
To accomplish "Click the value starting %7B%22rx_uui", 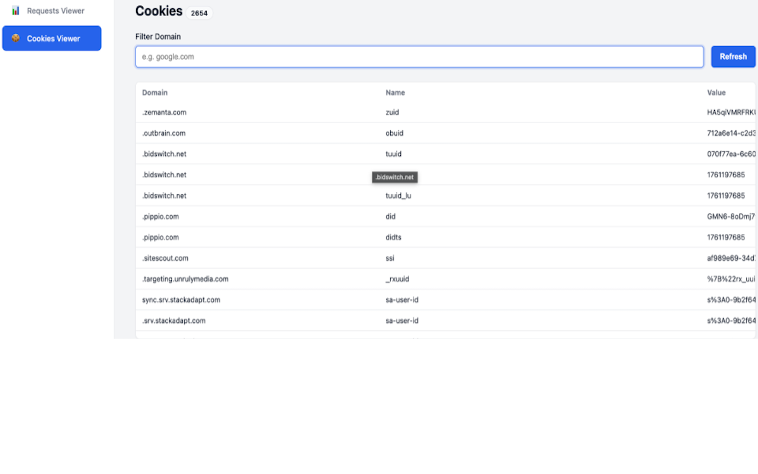I will (x=731, y=279).
